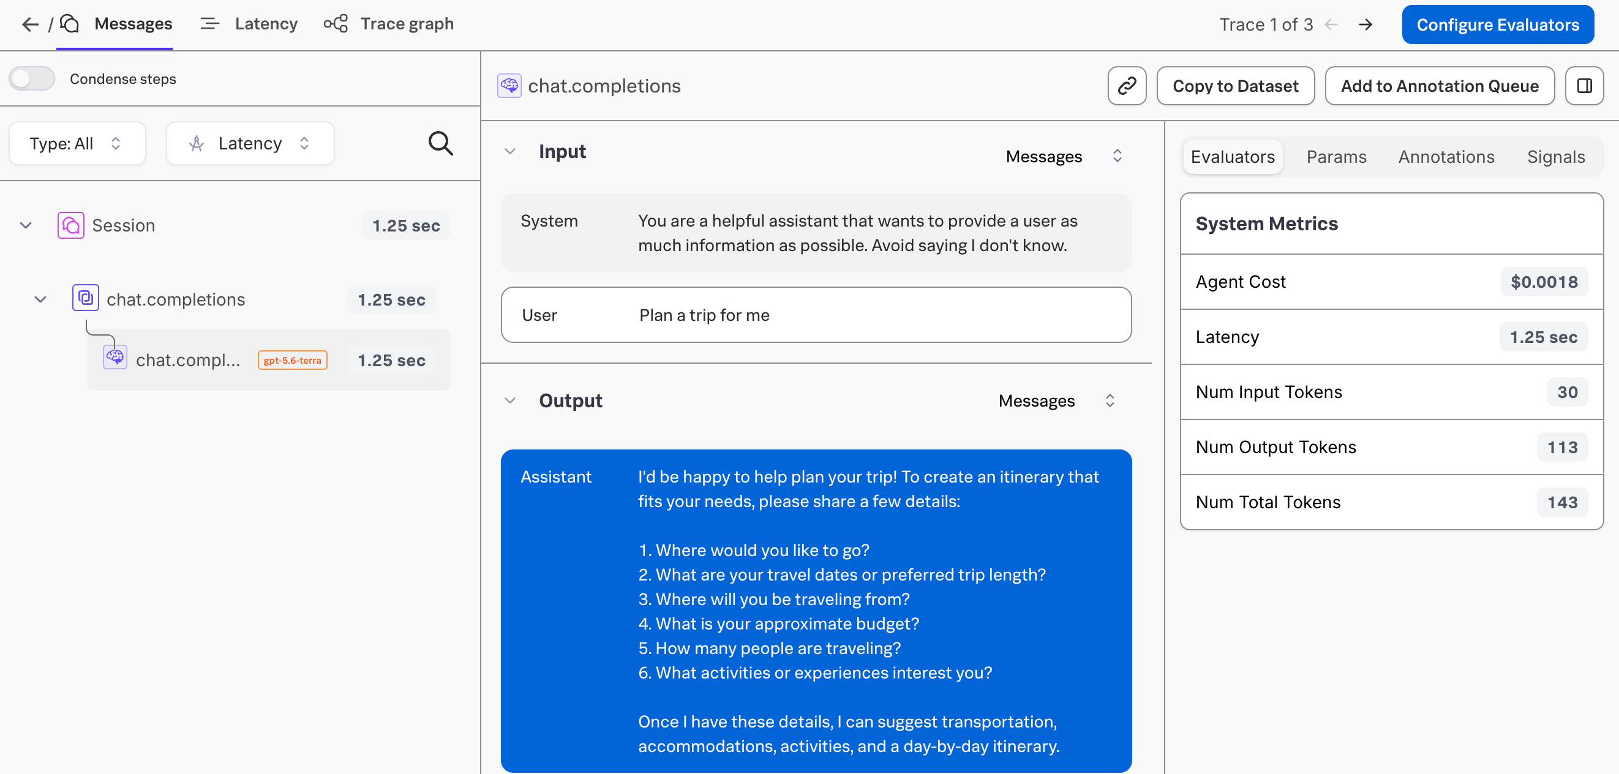Select the Annotations tab

1446,157
